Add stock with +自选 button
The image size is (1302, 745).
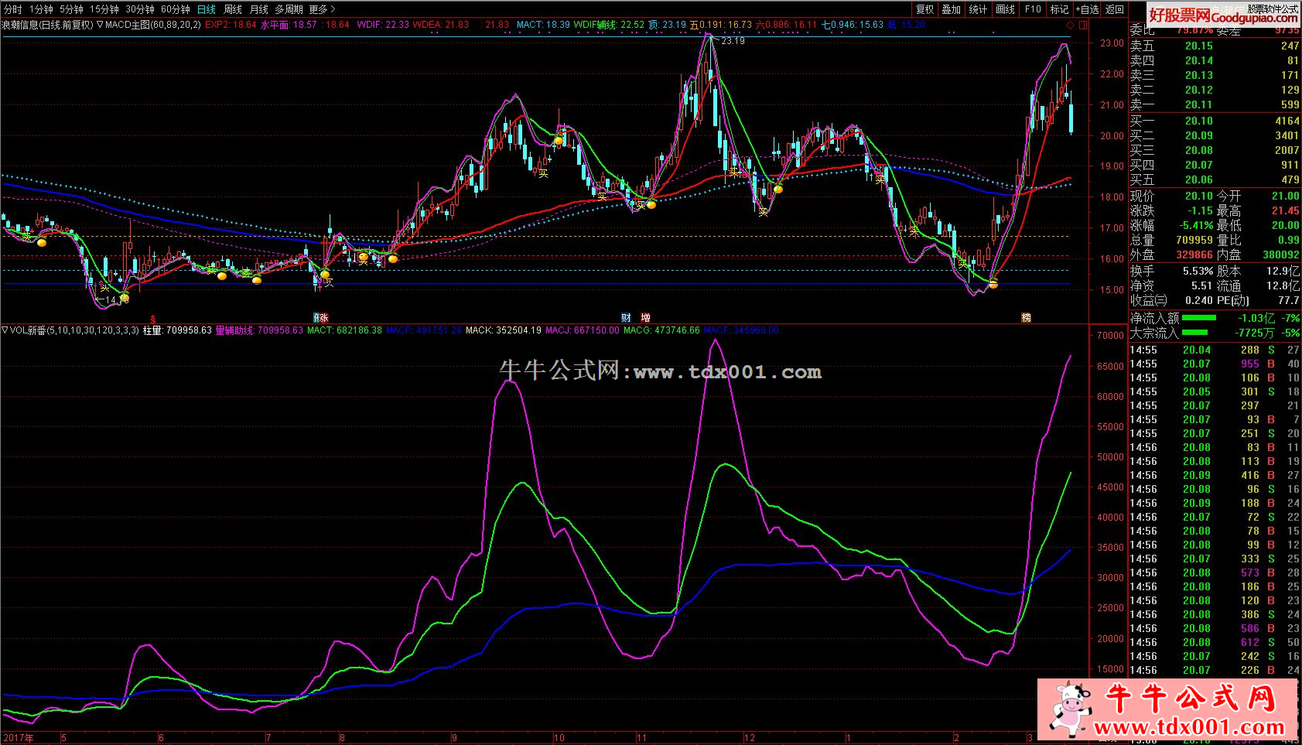pyautogui.click(x=1086, y=9)
